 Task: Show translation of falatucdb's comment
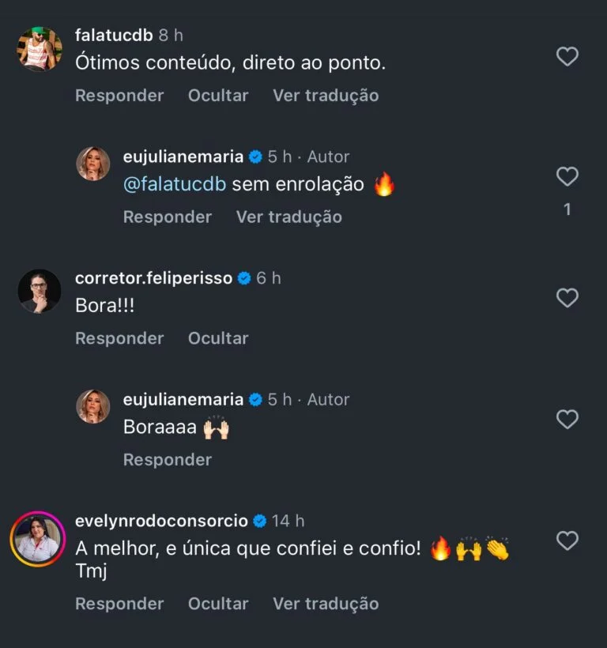click(326, 96)
